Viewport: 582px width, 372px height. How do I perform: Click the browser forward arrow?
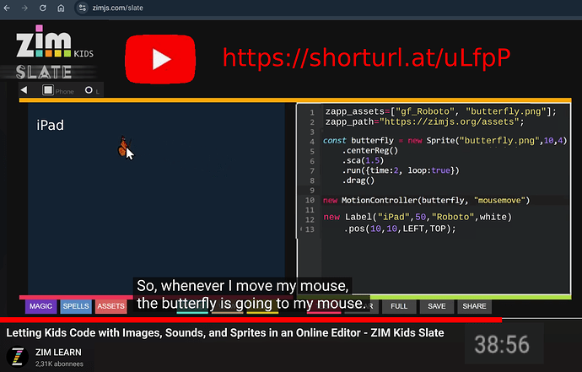(x=24, y=8)
